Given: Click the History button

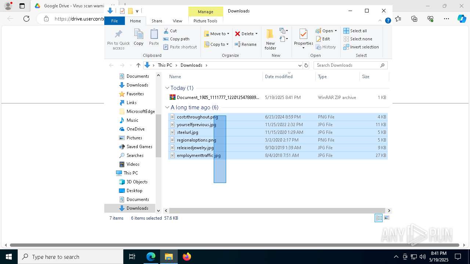Looking at the screenshot, I should click(326, 47).
